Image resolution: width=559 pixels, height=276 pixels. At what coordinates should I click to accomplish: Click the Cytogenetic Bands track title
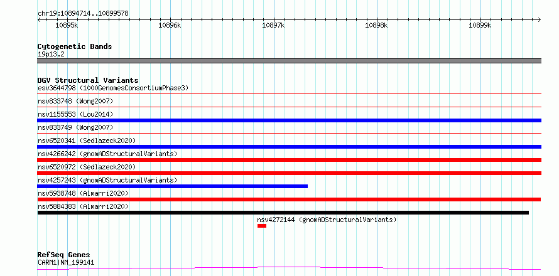(75, 46)
